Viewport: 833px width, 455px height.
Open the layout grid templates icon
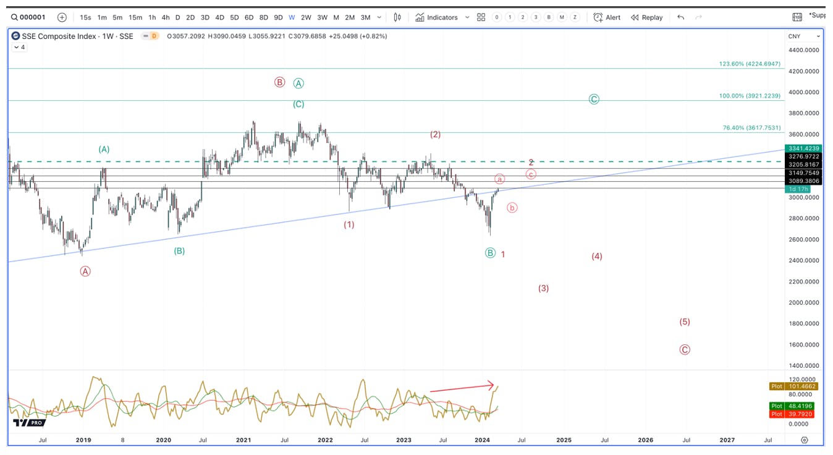pos(481,17)
